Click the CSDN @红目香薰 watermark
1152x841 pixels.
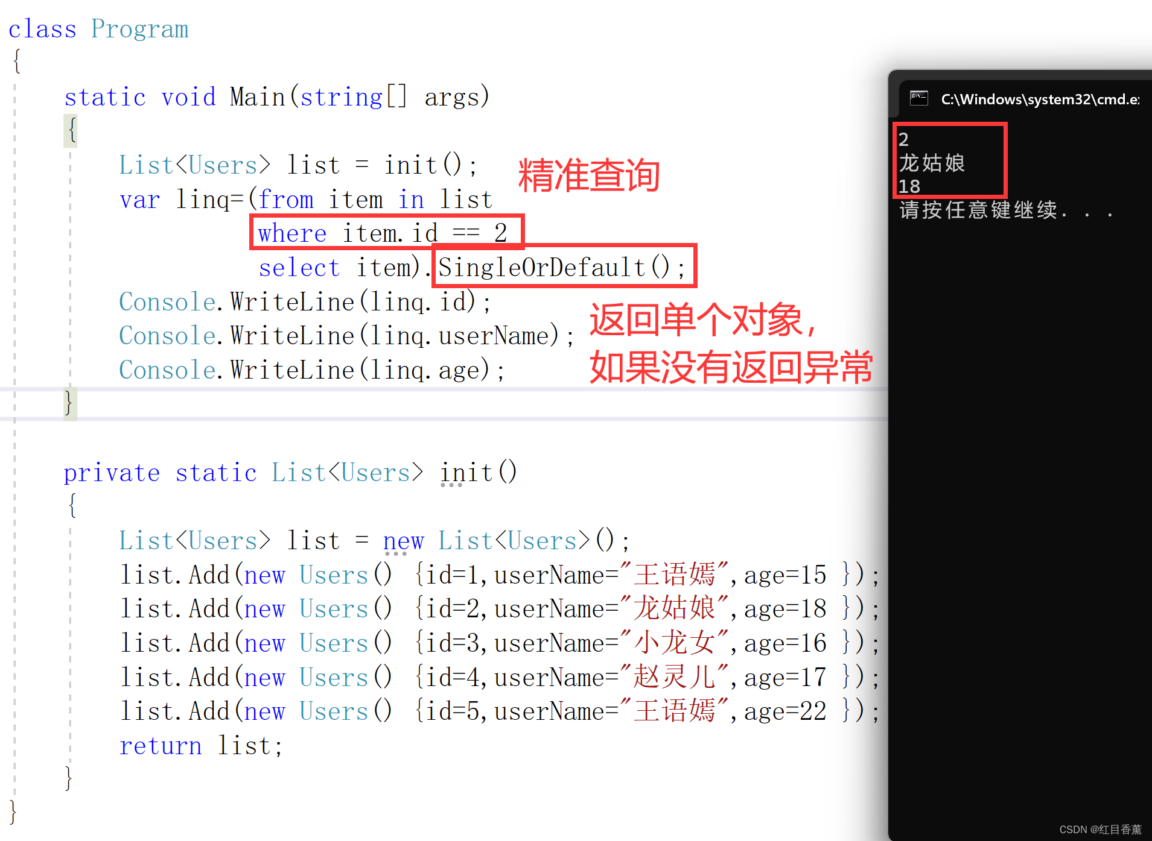coord(1101,830)
